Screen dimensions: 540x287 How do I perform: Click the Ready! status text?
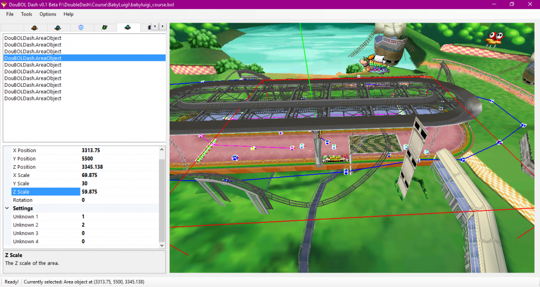pos(12,282)
